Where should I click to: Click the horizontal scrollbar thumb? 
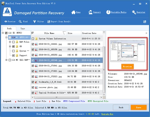(57, 97)
